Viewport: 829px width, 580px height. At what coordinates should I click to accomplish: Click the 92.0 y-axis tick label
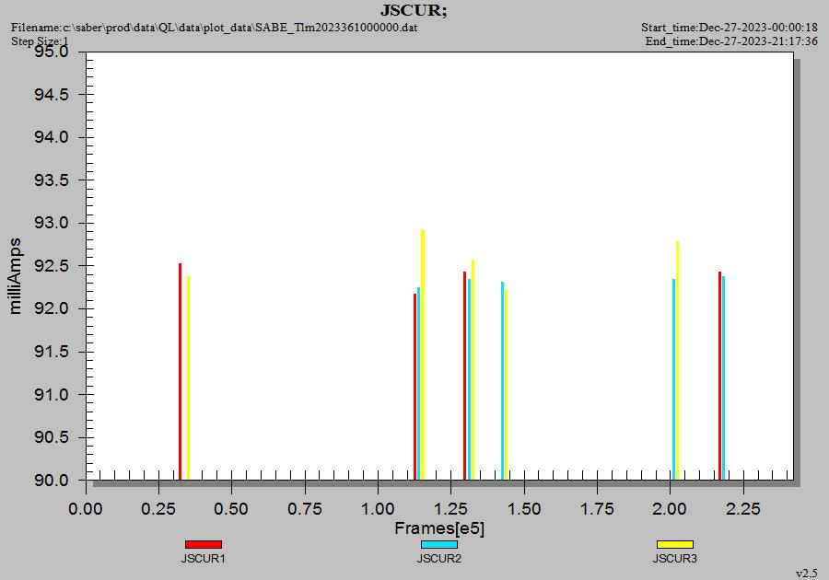coord(52,308)
